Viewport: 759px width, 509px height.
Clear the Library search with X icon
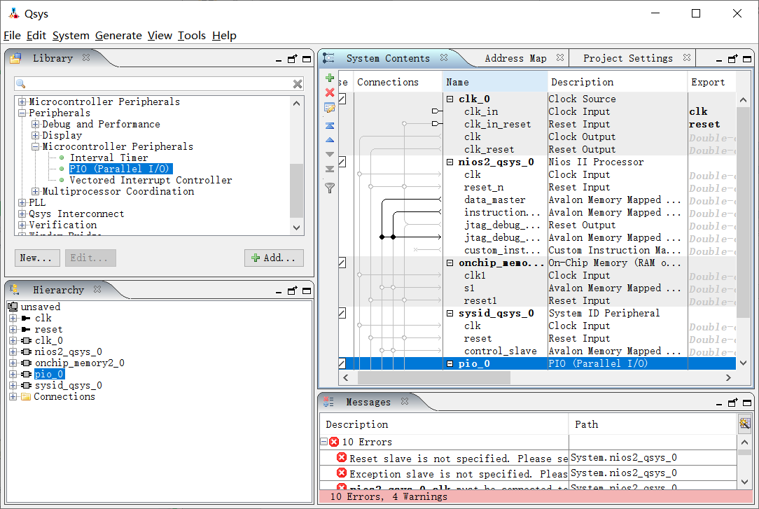pyautogui.click(x=298, y=84)
